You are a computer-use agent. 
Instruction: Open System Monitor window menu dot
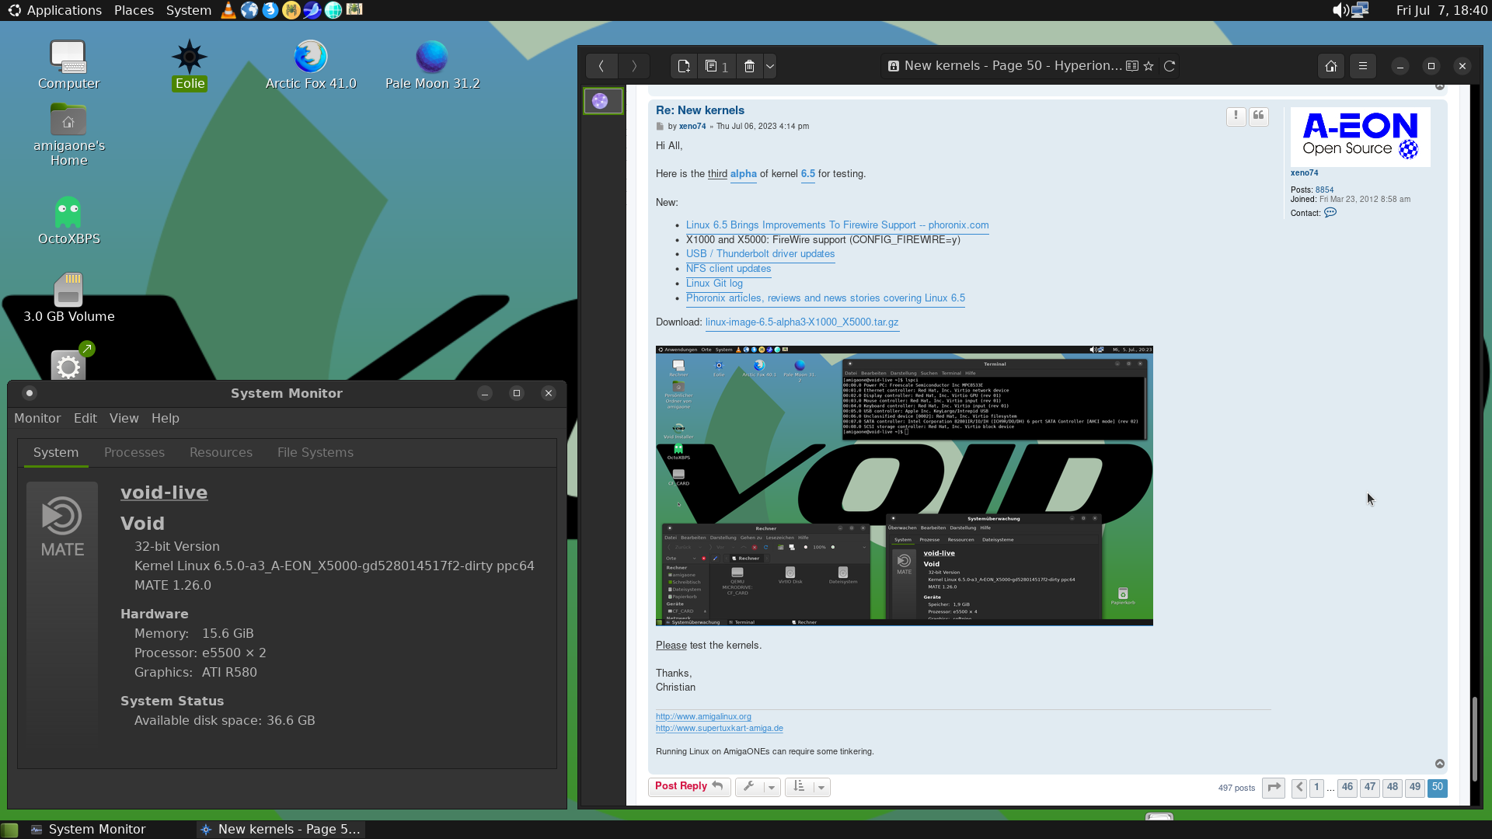(x=30, y=394)
